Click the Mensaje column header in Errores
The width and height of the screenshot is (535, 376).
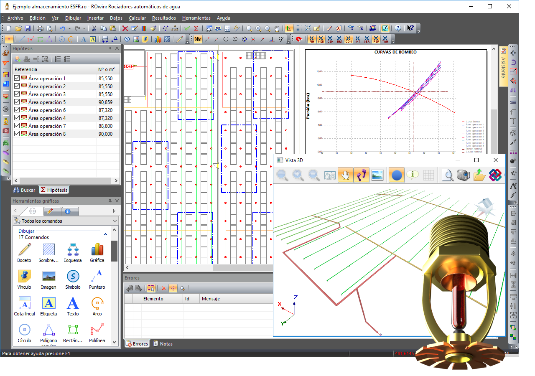[x=235, y=299]
